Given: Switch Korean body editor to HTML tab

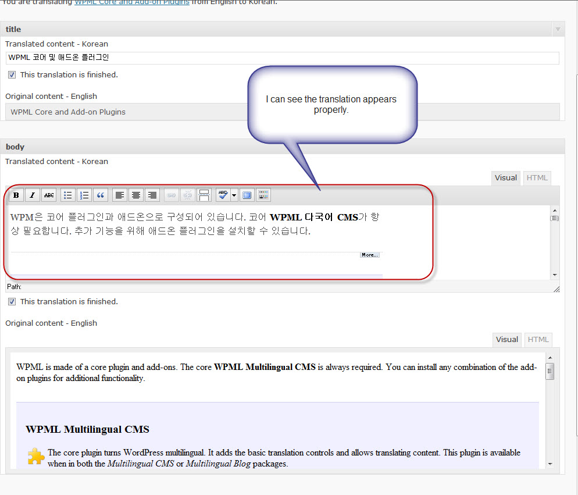Looking at the screenshot, I should (x=537, y=178).
